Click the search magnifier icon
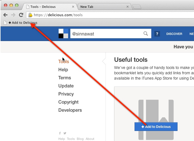Viewport: 194px width, 141px height. [146, 34]
